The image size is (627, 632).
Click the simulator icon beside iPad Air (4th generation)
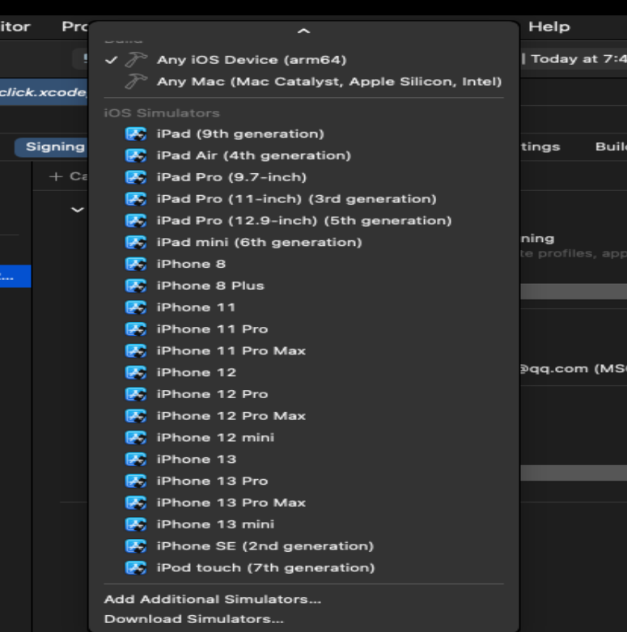pyautogui.click(x=136, y=155)
